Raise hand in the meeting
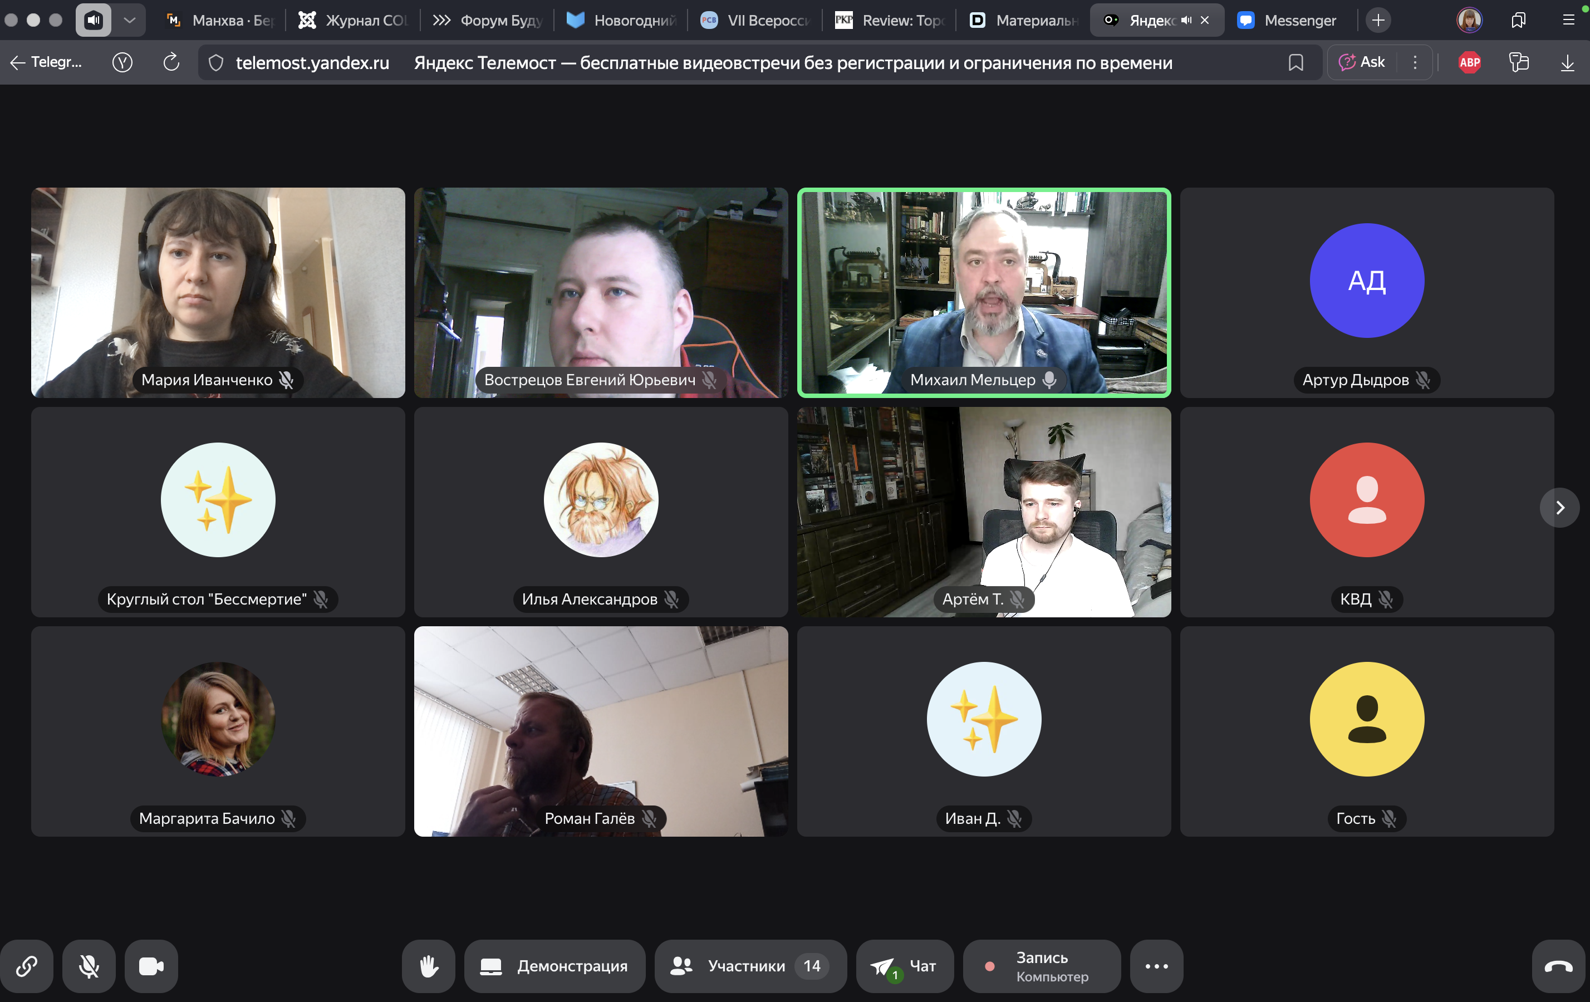This screenshot has width=1590, height=1002. (x=429, y=966)
